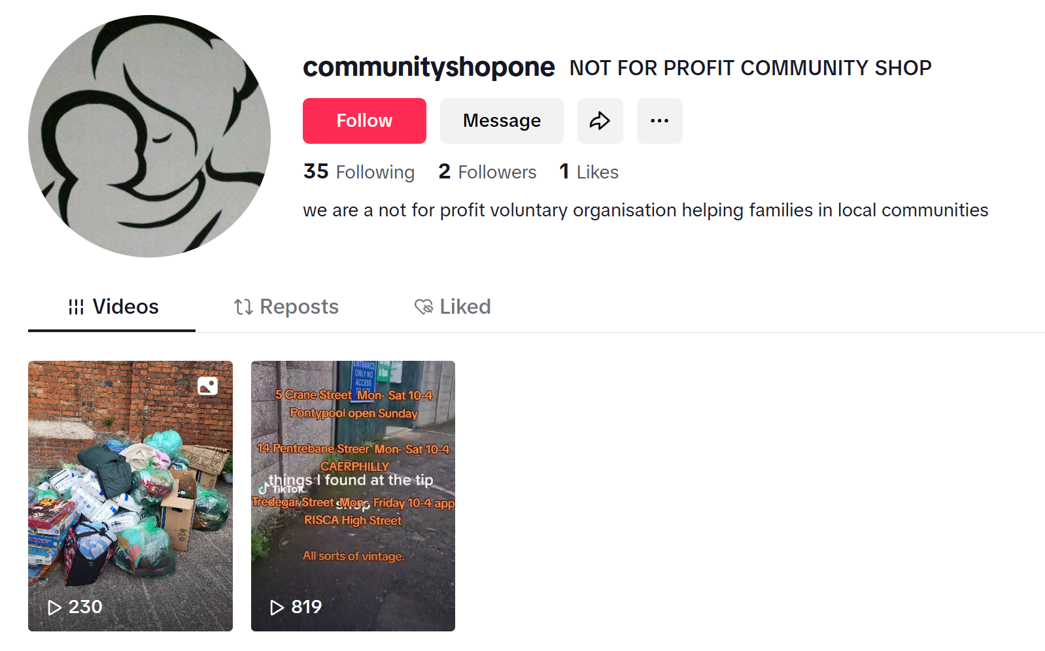Open the 2 Followers list
The width and height of the screenshot is (1045, 651).
pos(487,172)
